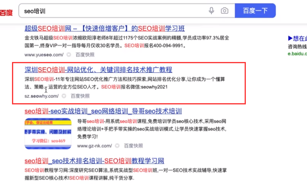Open the 超级SEO培训网 result title

tap(105, 29)
